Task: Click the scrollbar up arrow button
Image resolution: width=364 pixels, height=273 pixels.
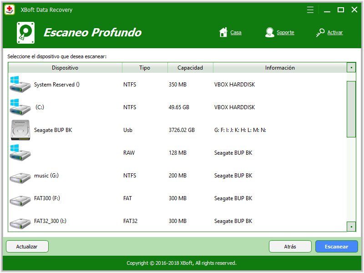Action: pos(351,67)
